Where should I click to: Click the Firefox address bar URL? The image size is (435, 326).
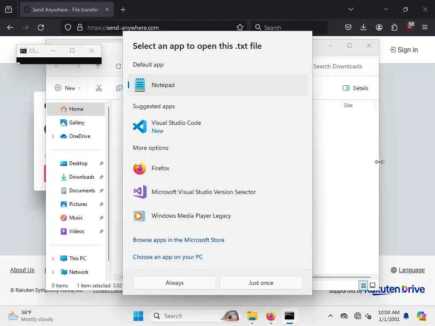coord(123,28)
